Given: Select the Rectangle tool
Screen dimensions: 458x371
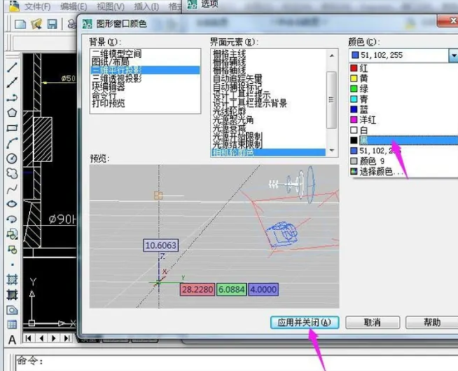Looking at the screenshot, I should coord(12,128).
